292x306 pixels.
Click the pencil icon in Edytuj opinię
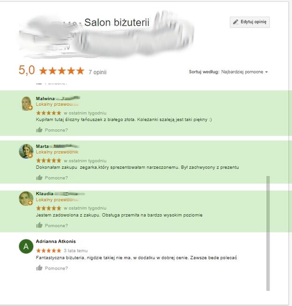tap(235, 22)
